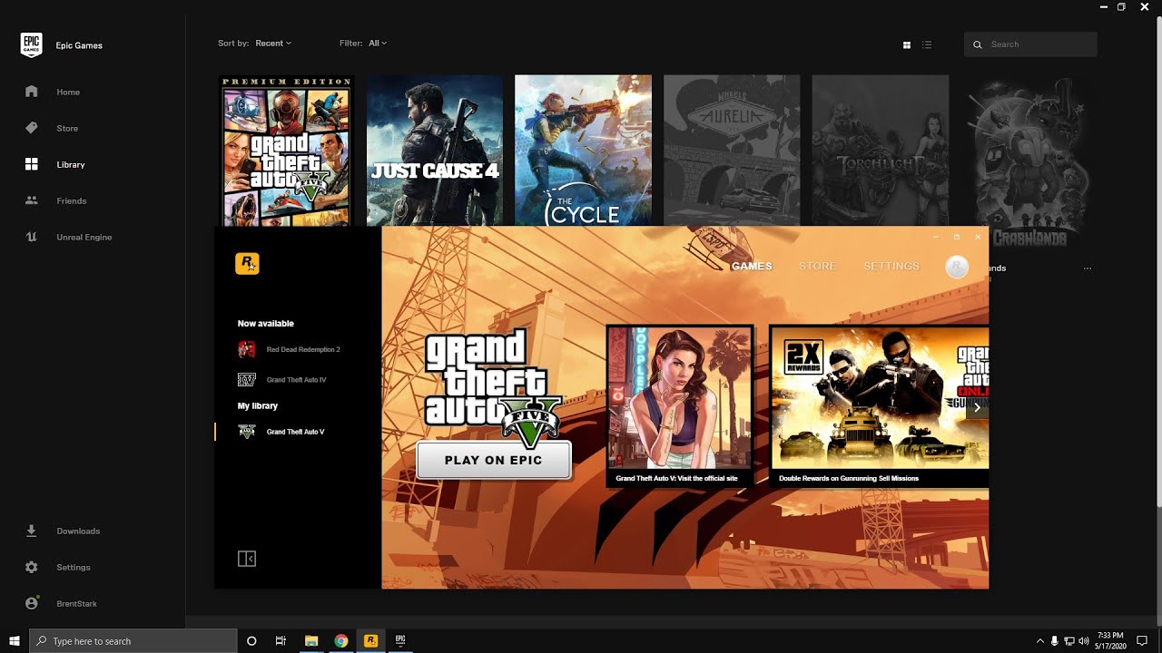Click the Now available heading

coord(266,323)
